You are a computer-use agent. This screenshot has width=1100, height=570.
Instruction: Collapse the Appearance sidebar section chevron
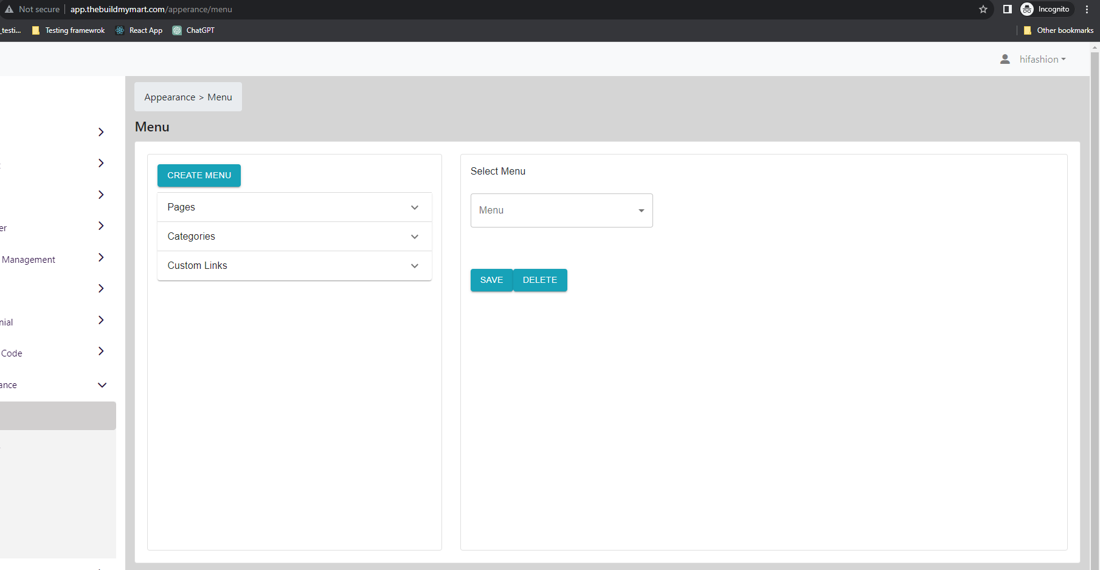(x=102, y=385)
